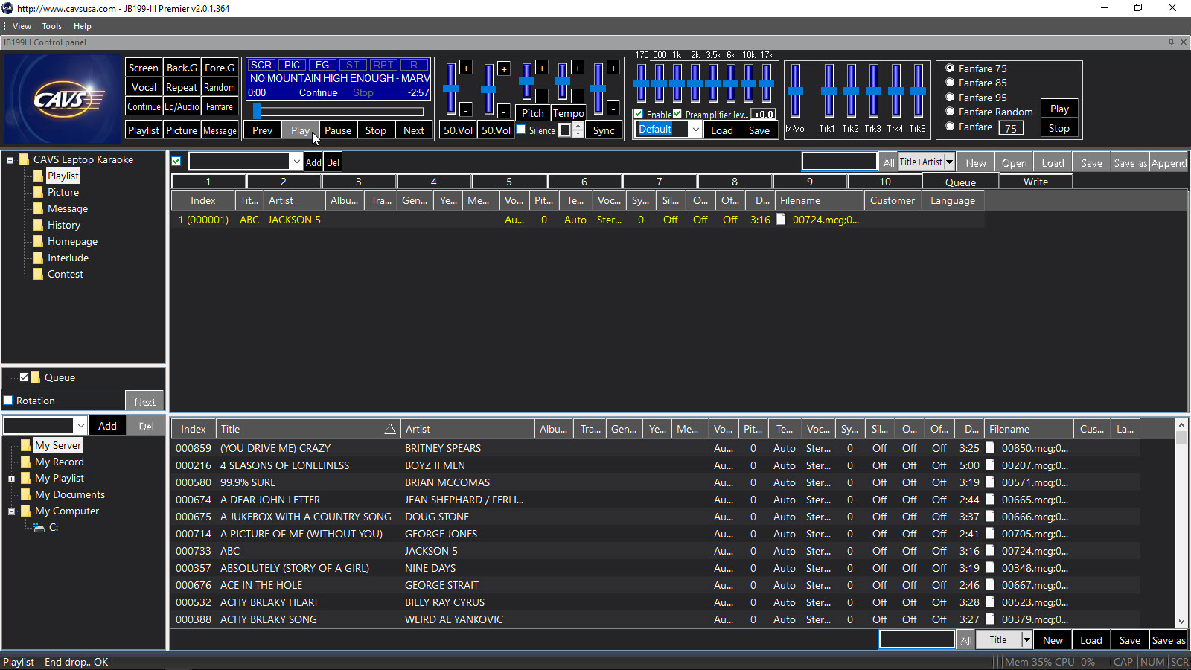Open the Title+Artist search filter dropdown
Image resolution: width=1191 pixels, height=670 pixels.
point(949,162)
